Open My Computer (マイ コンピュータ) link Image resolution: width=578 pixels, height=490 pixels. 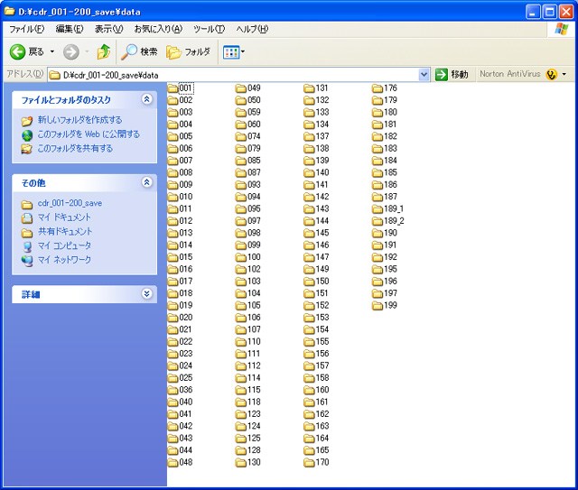(x=64, y=245)
